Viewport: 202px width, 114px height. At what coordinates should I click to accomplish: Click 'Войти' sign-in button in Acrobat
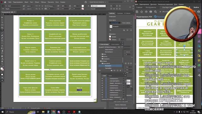pos(196,7)
